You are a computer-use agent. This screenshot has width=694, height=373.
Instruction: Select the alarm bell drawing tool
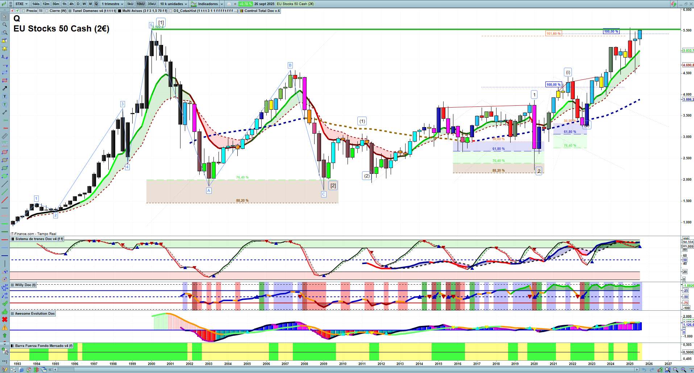point(5,49)
